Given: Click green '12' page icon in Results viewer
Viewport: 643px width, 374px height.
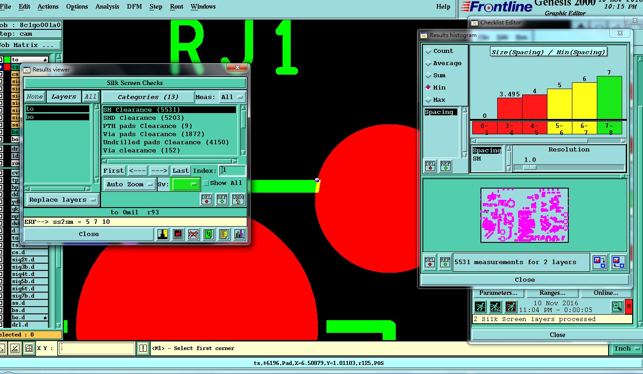Looking at the screenshot, I should [209, 234].
